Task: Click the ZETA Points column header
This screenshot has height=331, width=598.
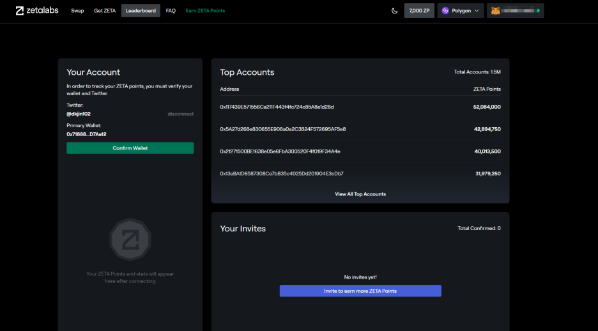Action: [x=487, y=89]
